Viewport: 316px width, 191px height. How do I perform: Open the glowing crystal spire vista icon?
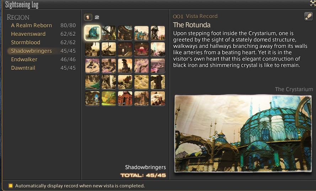[x=158, y=49]
